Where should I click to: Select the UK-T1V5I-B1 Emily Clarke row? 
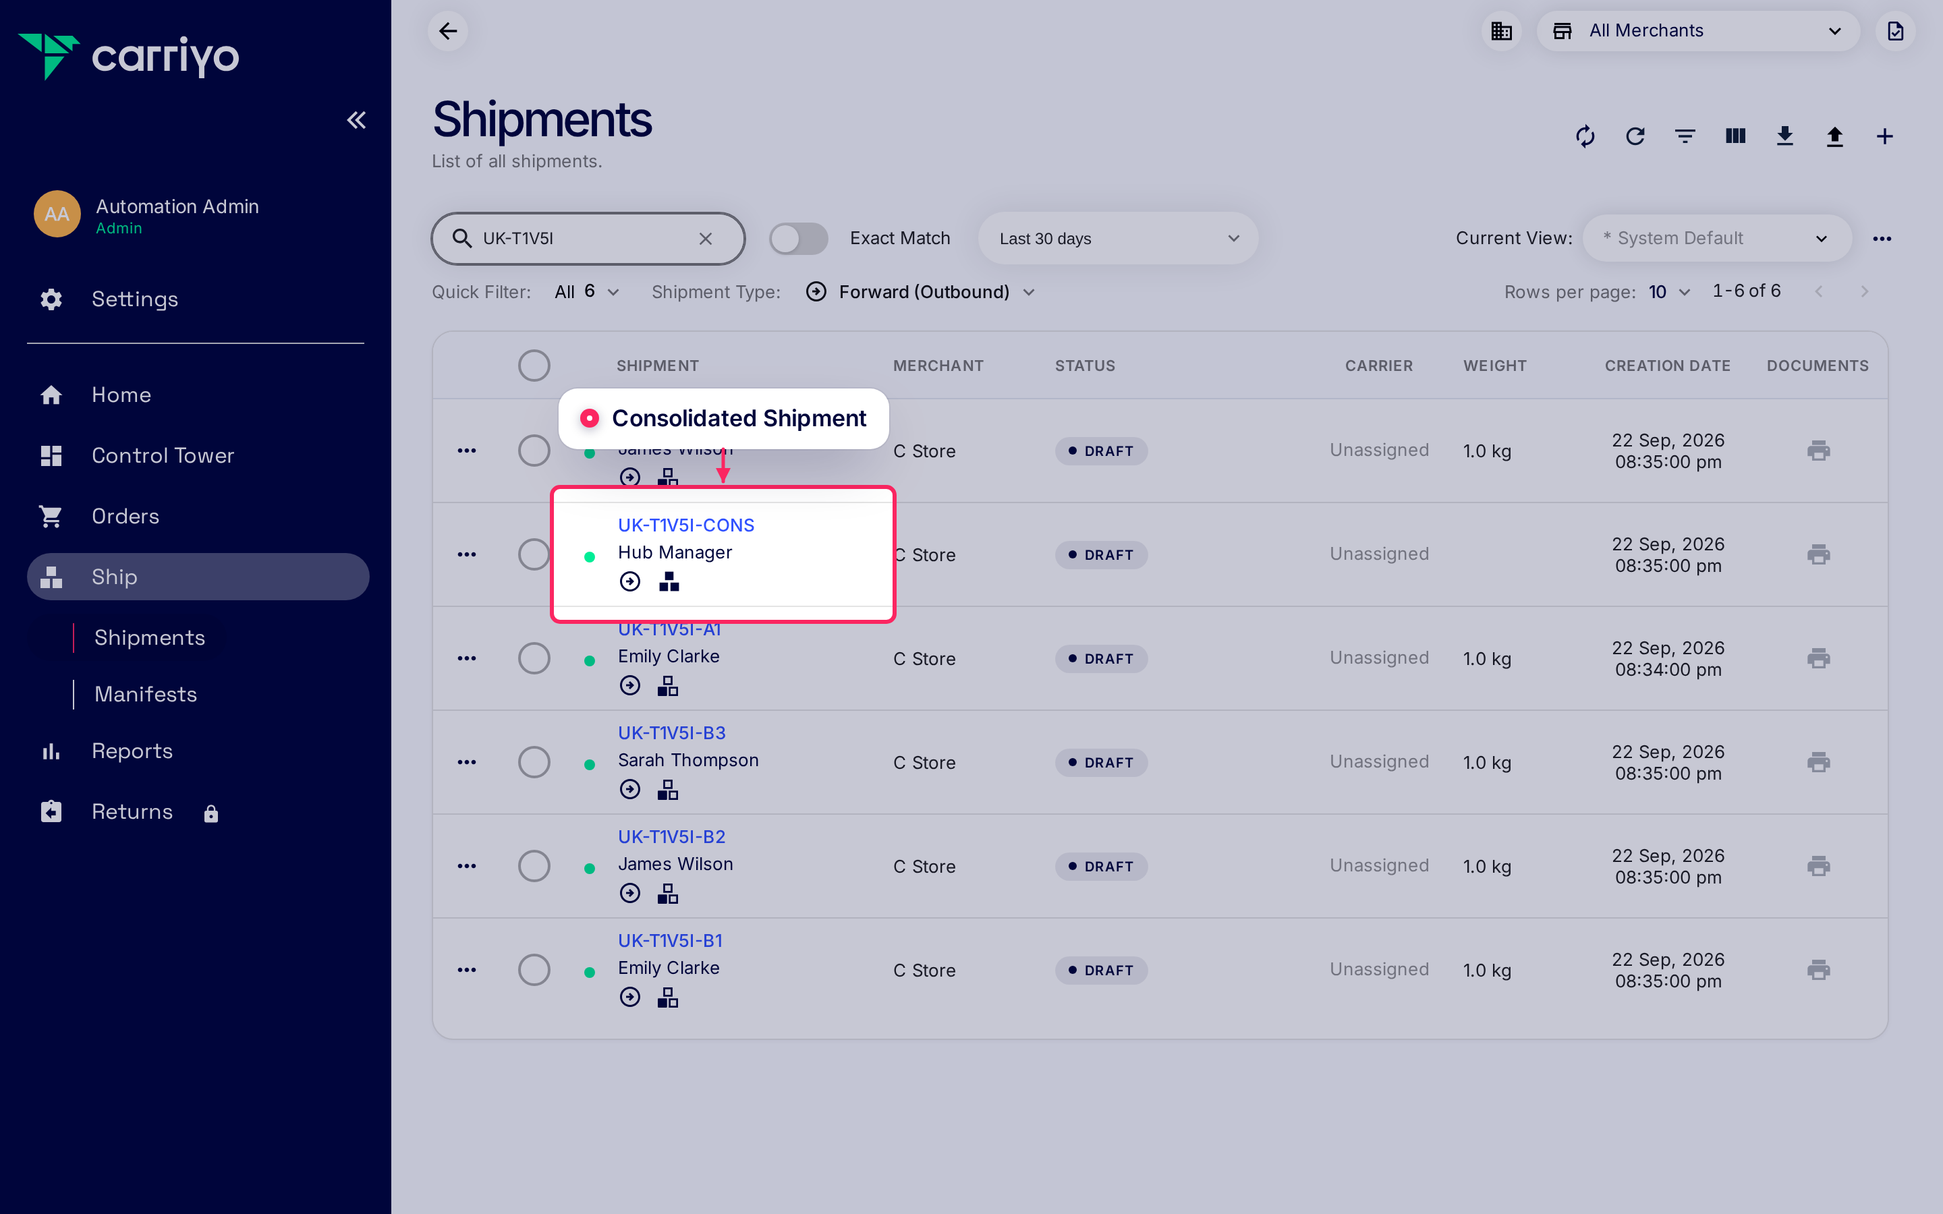(x=534, y=970)
